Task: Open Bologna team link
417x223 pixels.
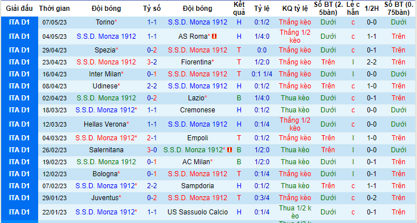Action: (105, 174)
